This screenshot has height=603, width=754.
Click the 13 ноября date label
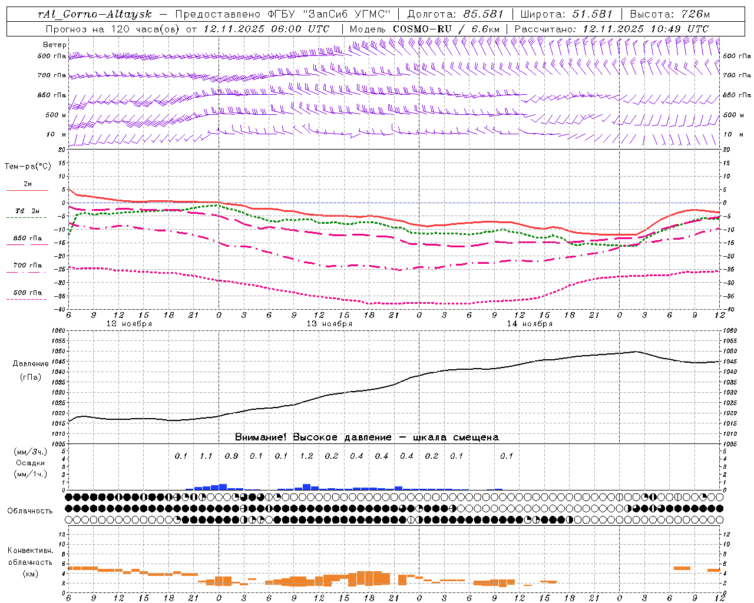click(x=329, y=324)
